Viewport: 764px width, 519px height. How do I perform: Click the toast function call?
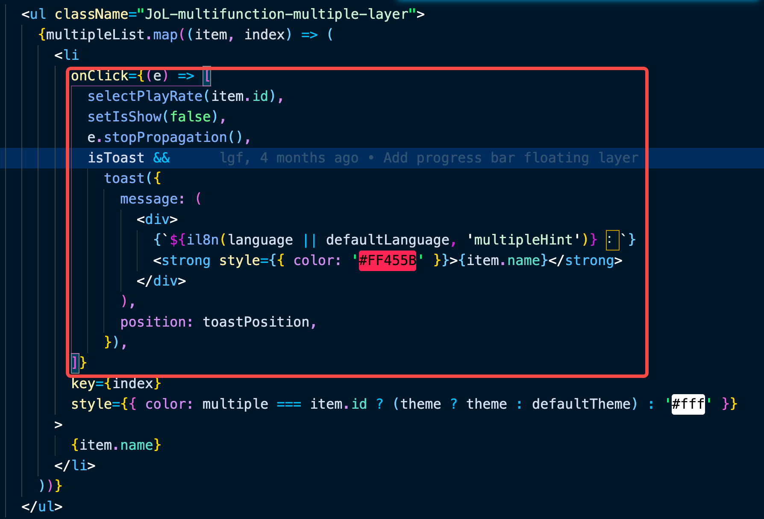[124, 178]
